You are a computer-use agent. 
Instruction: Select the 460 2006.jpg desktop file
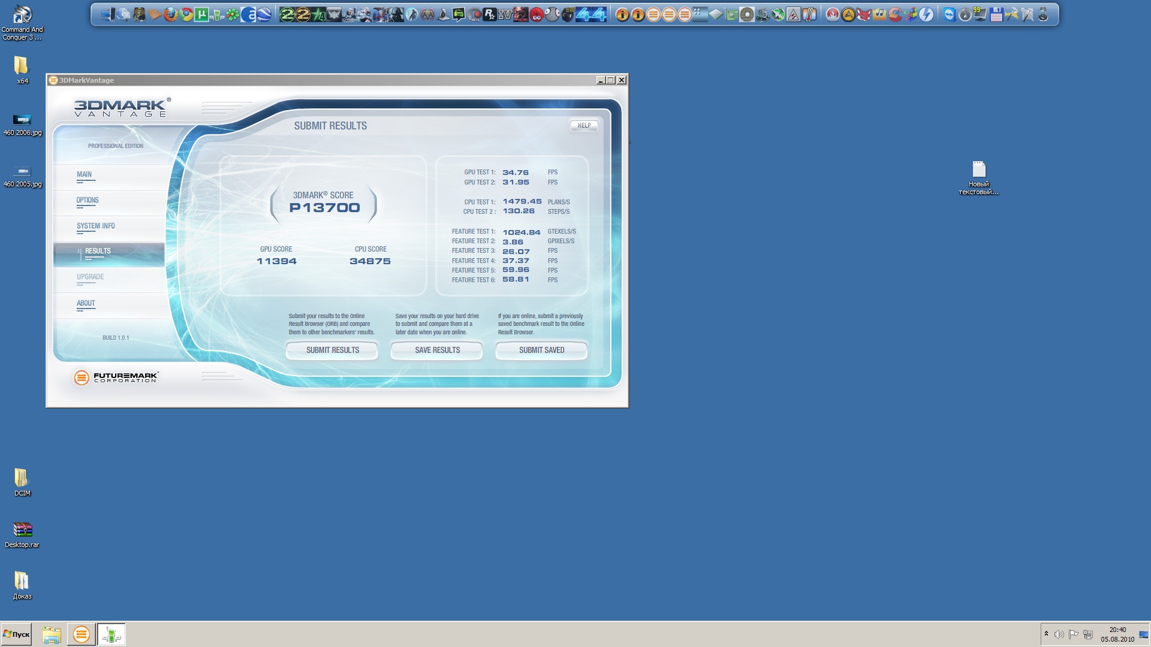[22, 124]
